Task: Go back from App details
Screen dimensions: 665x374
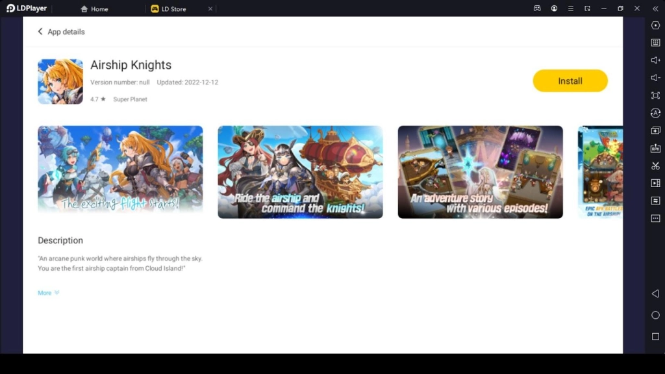Action: coord(40,32)
